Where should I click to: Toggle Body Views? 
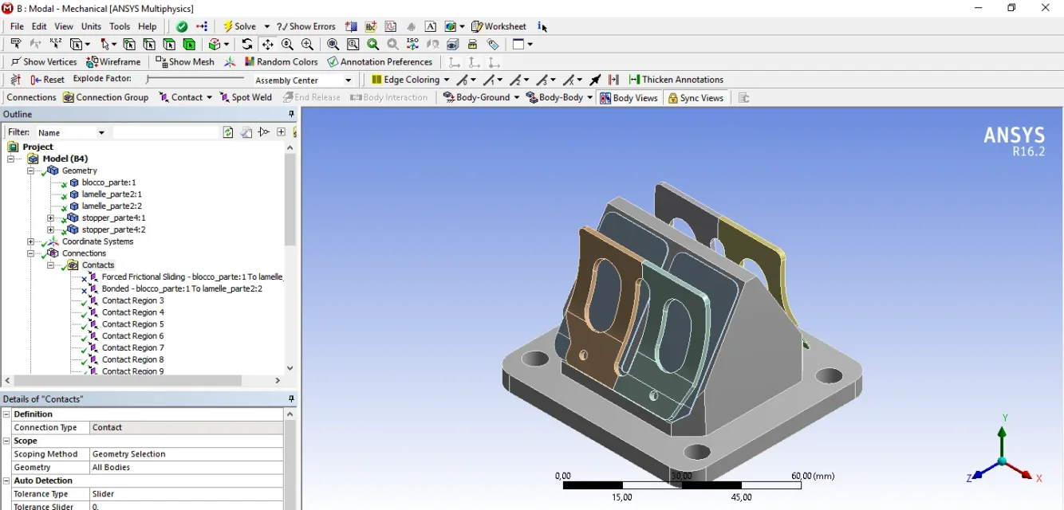tap(629, 98)
